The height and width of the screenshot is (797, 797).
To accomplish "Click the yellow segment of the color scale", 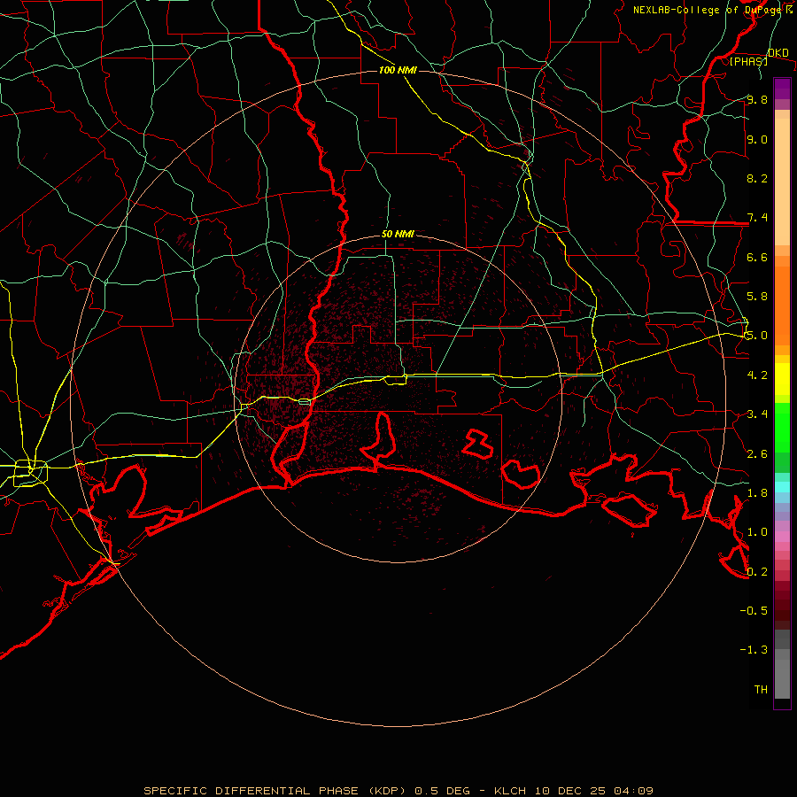I will tap(782, 379).
